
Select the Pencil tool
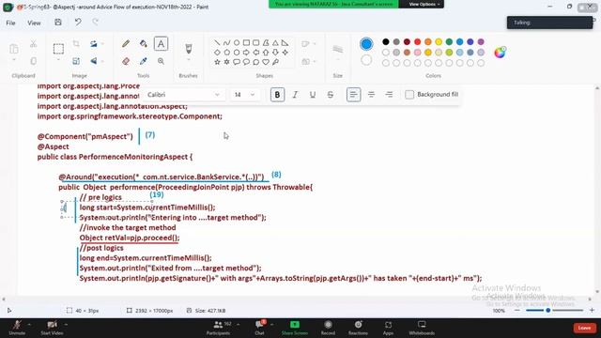click(126, 44)
